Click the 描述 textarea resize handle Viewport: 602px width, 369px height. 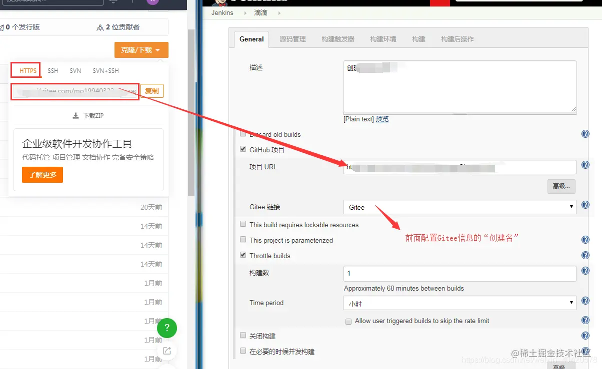[573, 109]
